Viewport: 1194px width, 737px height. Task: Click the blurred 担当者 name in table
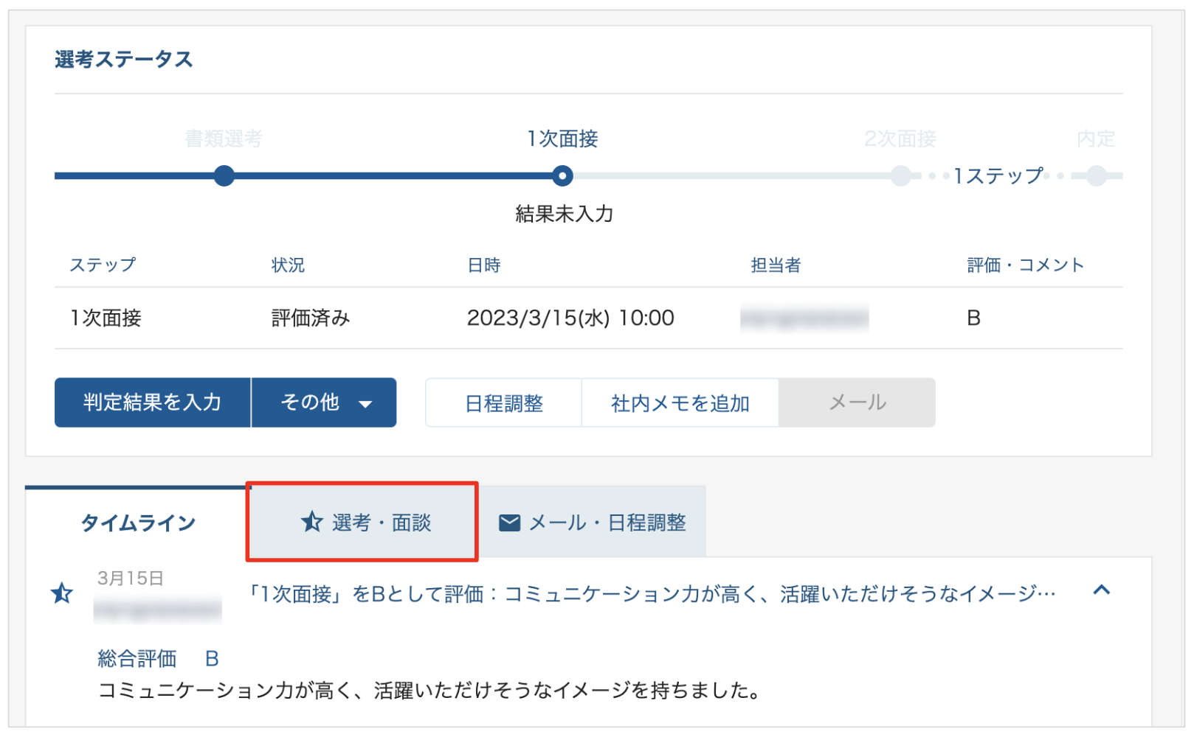tap(804, 318)
